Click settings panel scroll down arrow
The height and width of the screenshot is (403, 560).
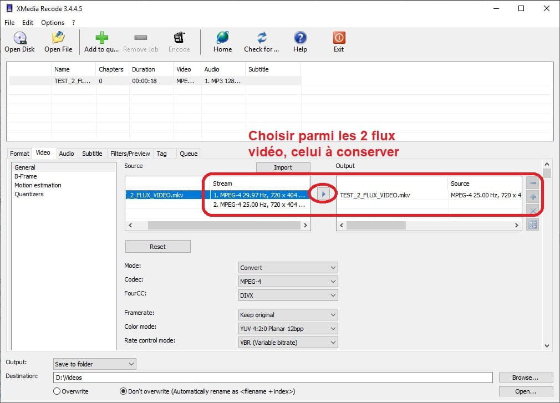(x=547, y=345)
